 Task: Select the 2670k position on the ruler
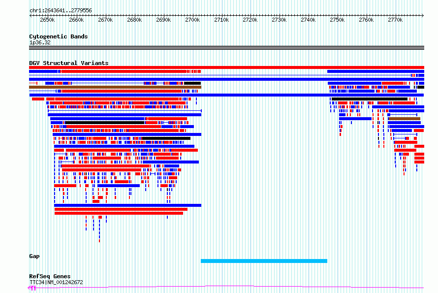click(105, 20)
